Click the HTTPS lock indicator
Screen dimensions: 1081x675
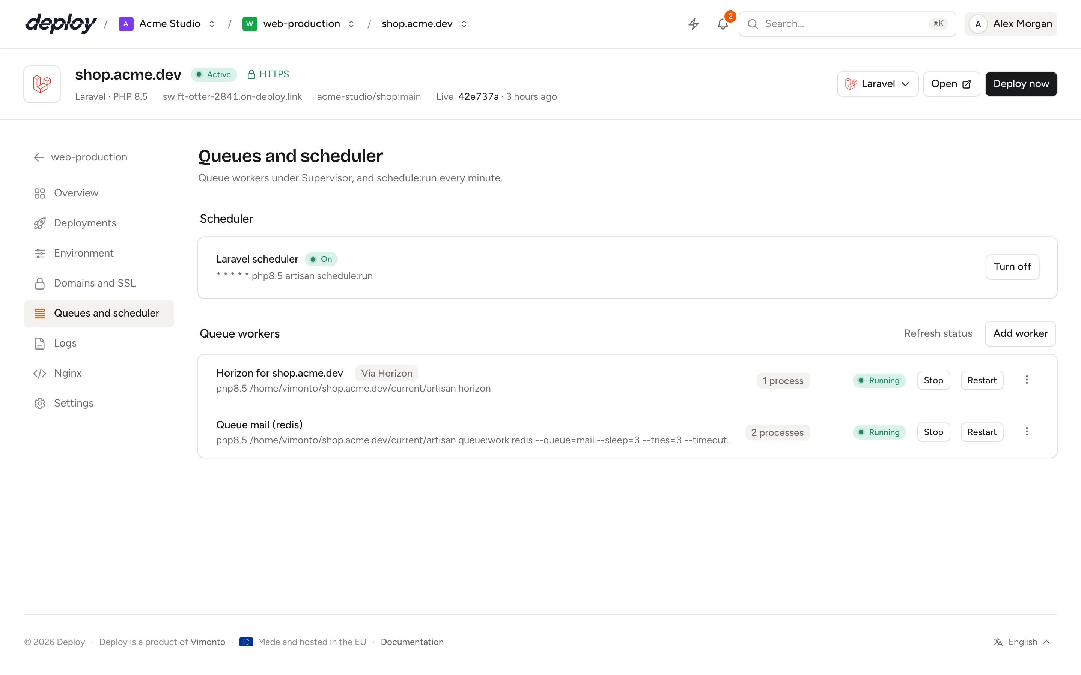pyautogui.click(x=268, y=74)
